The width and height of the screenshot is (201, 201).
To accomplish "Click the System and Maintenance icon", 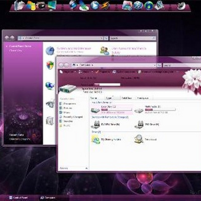I will [x=50, y=51].
